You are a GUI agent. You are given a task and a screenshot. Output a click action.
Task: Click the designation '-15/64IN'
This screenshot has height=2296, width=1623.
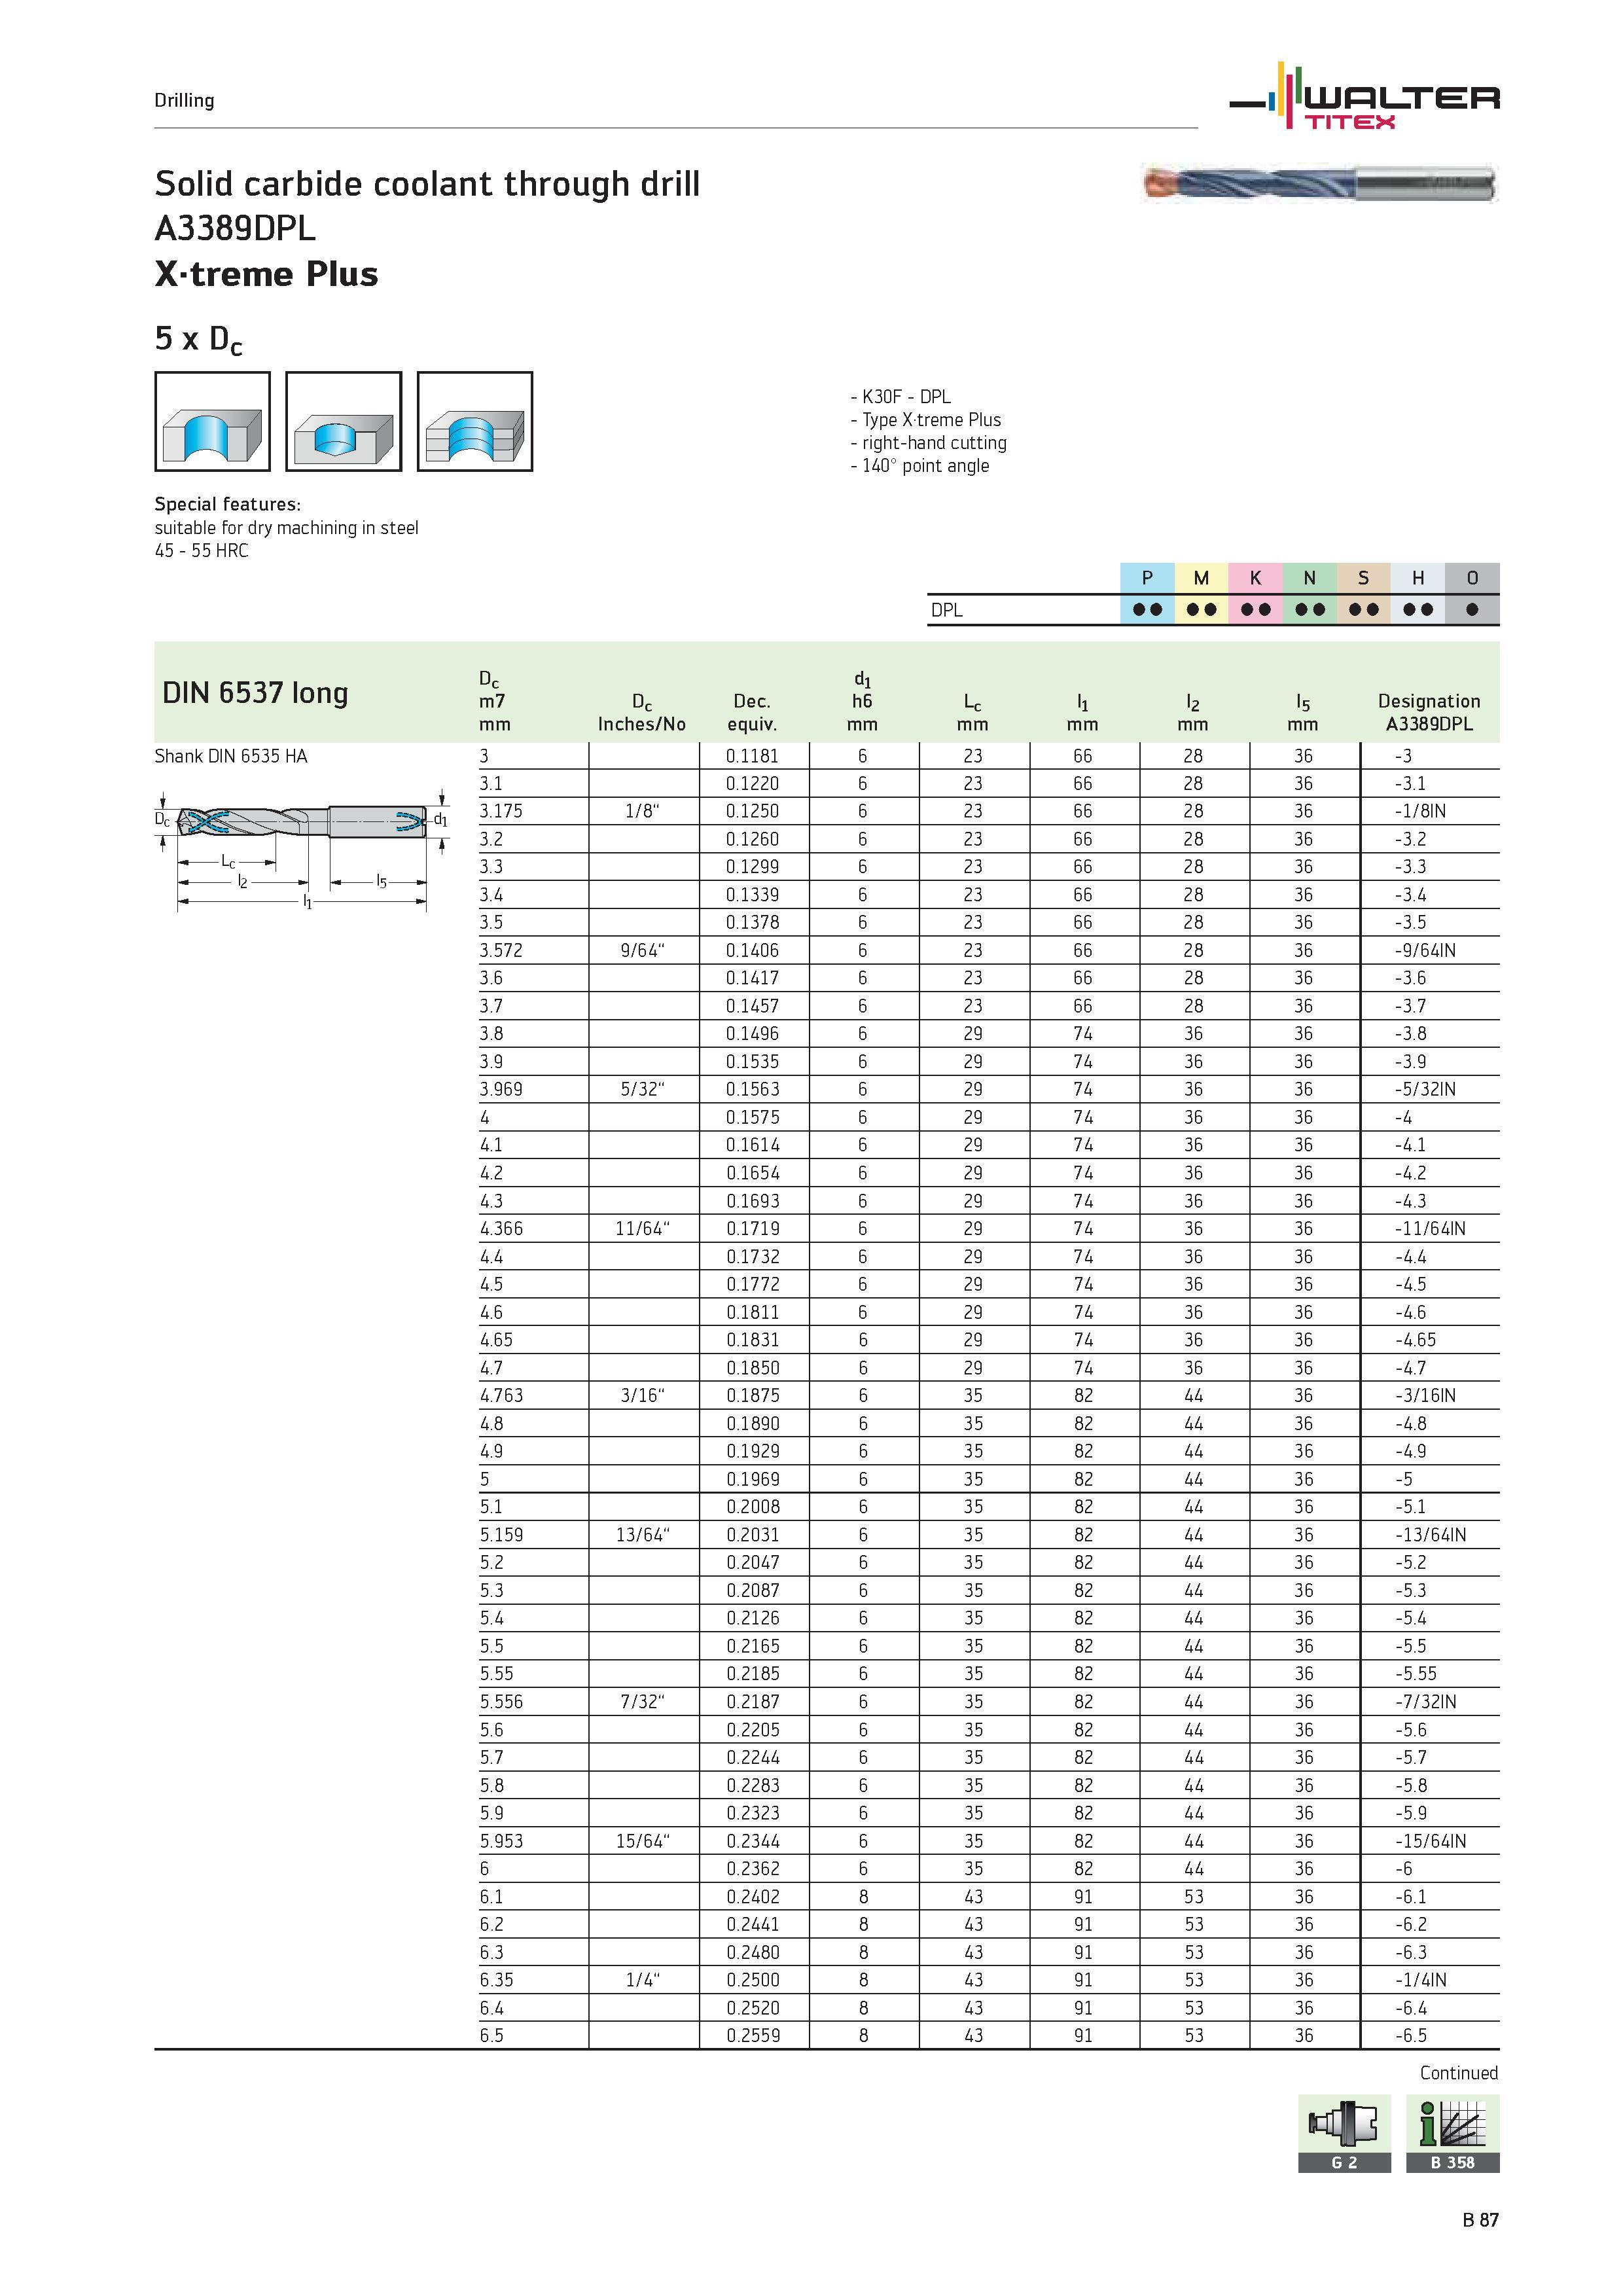pos(1430,1840)
